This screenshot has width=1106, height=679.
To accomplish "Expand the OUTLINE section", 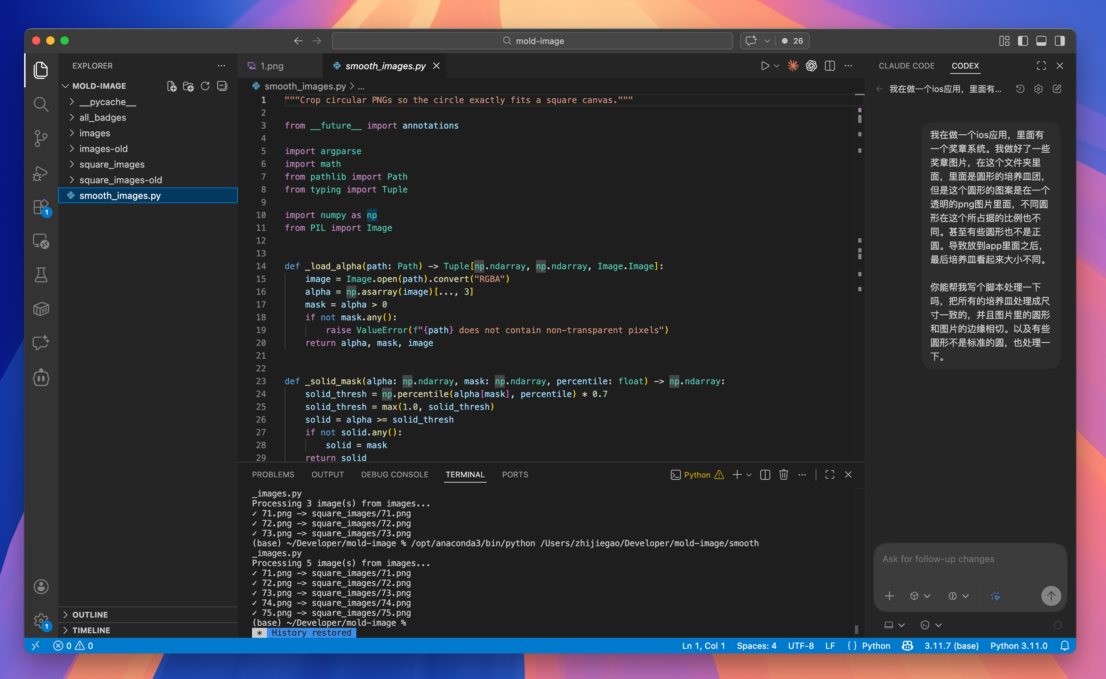I will click(90, 614).
